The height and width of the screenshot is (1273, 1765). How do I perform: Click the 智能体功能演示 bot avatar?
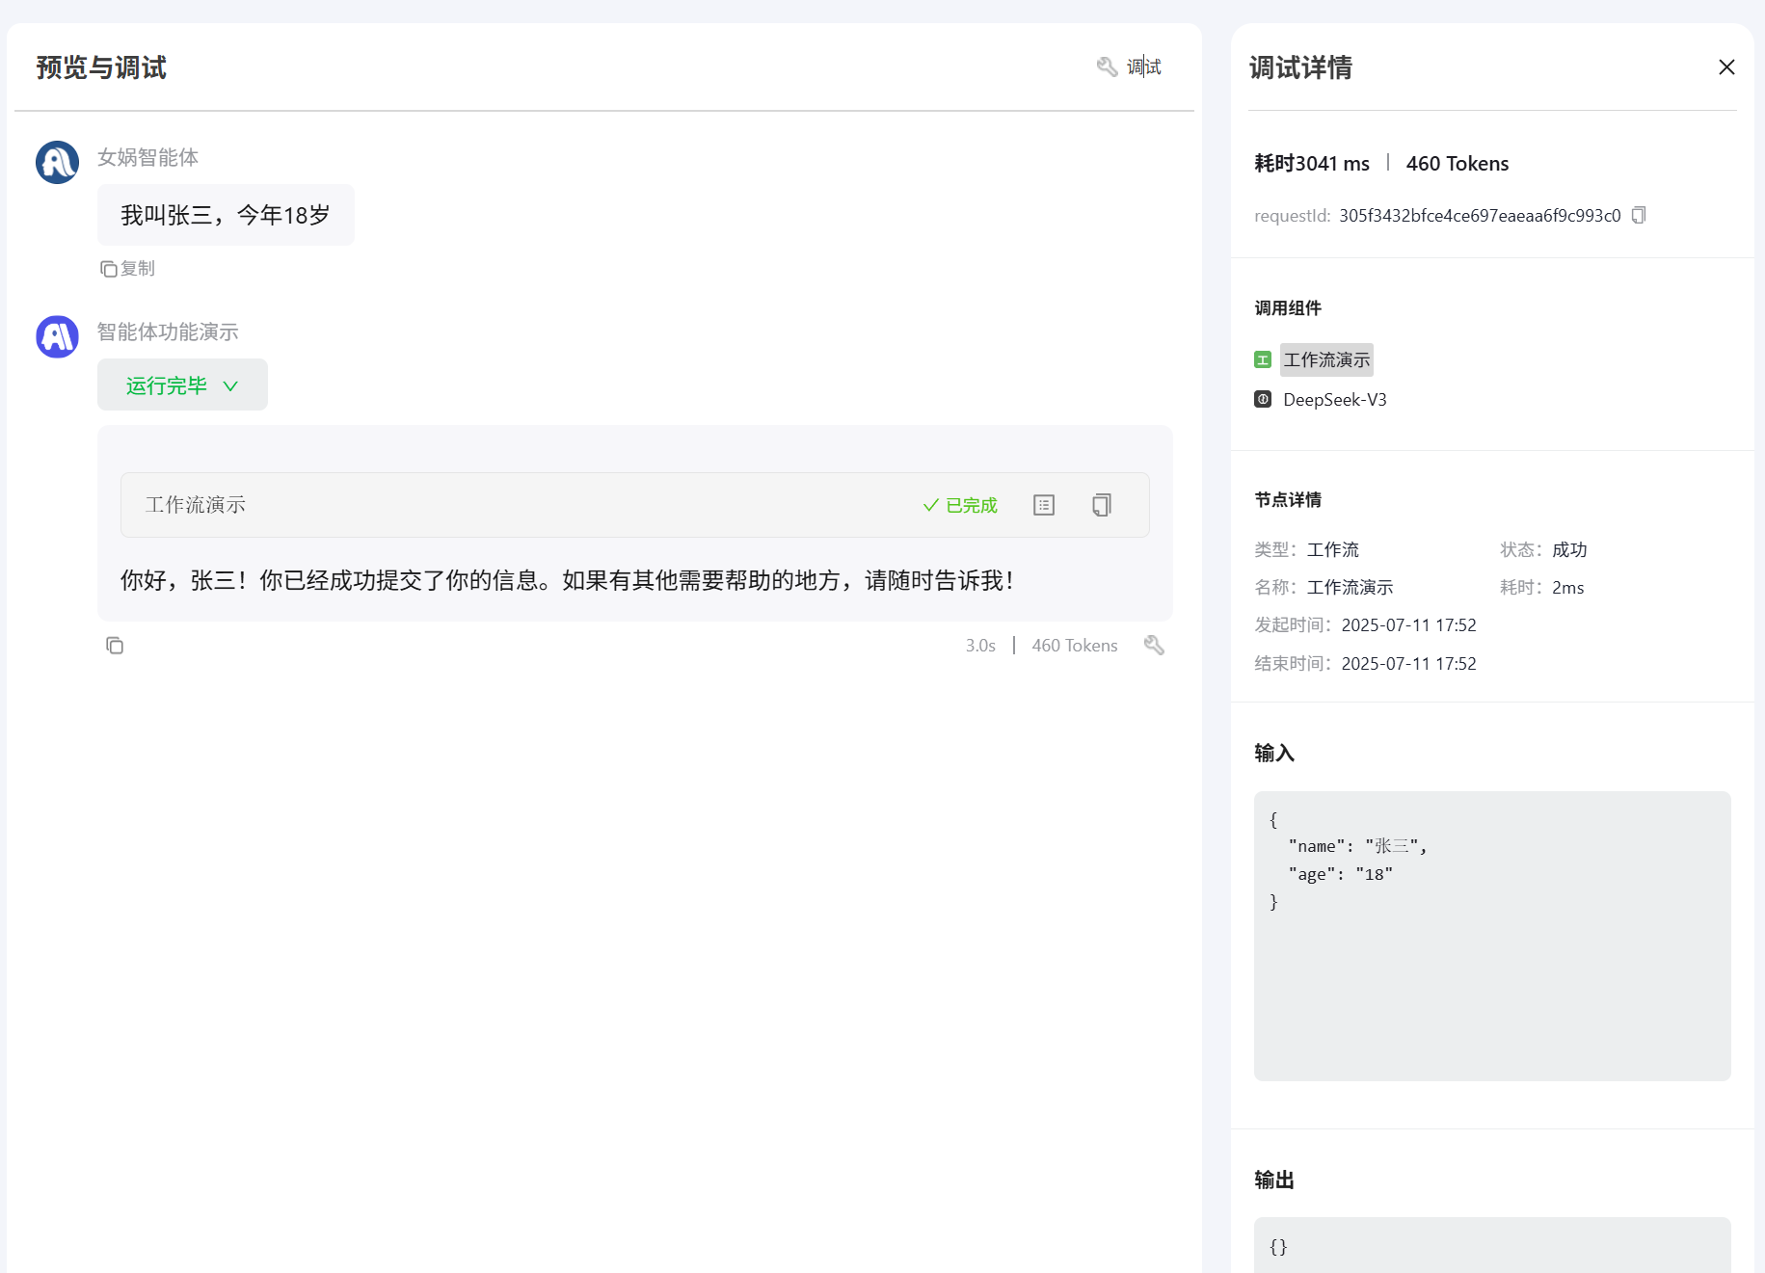[57, 336]
